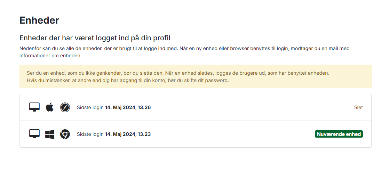Click the Apple logo icon

pyautogui.click(x=49, y=107)
